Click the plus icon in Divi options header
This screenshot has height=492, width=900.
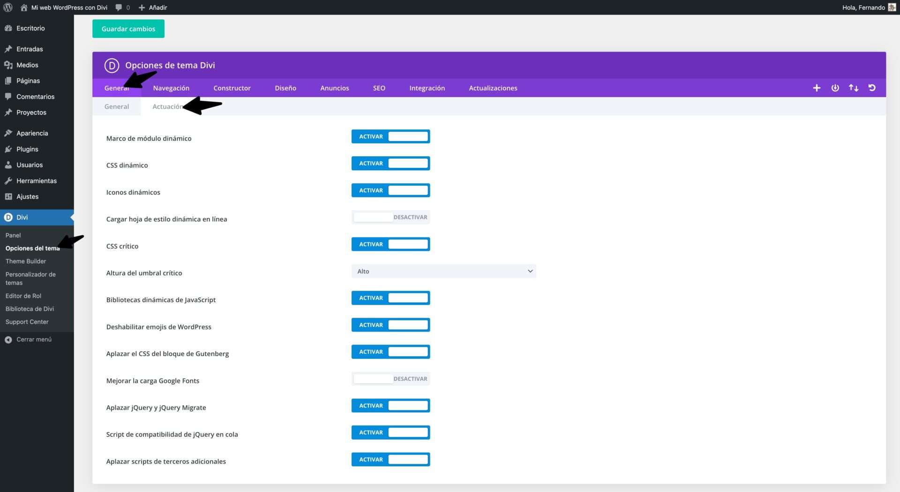click(x=817, y=88)
